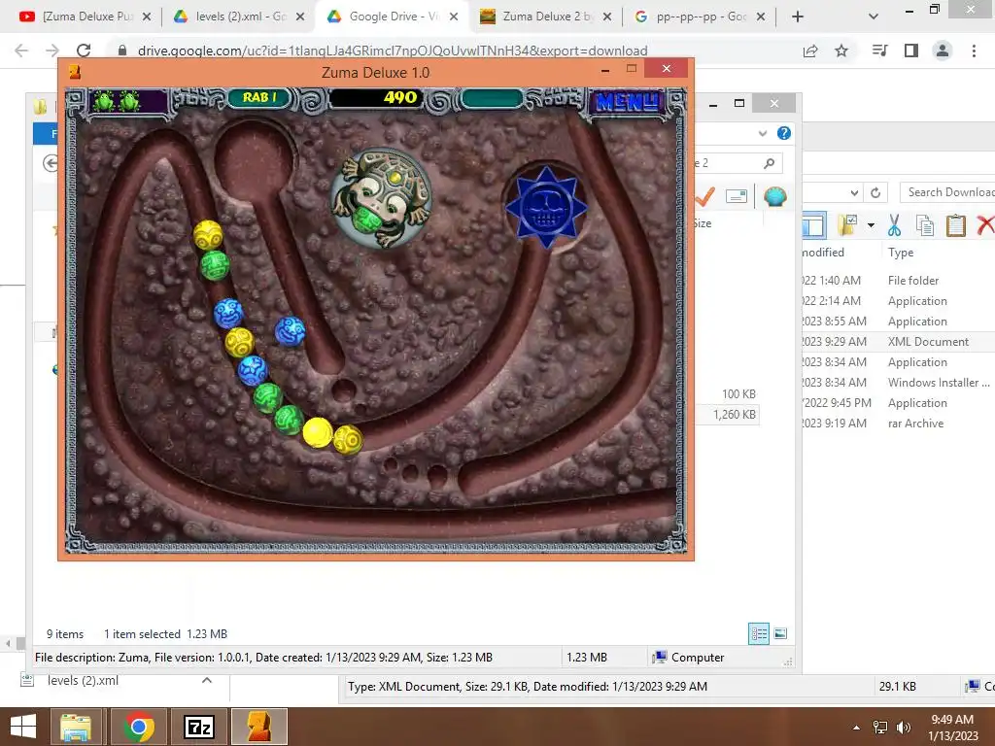Select the Windows Installer row

click(897, 383)
